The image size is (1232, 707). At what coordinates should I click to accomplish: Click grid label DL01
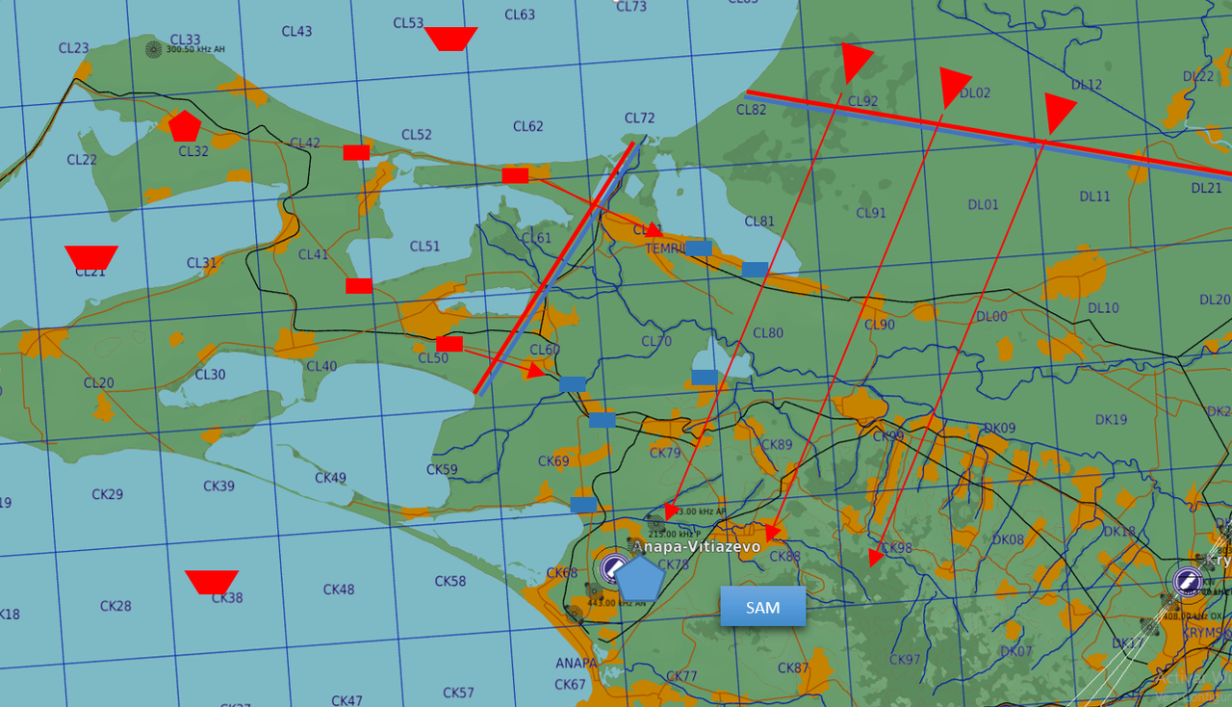(984, 204)
